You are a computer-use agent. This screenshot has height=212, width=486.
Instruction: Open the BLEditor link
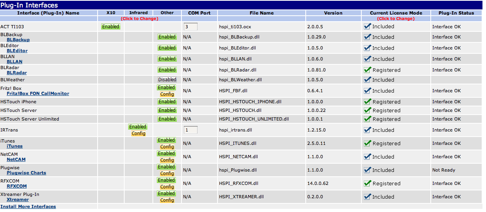tap(17, 51)
